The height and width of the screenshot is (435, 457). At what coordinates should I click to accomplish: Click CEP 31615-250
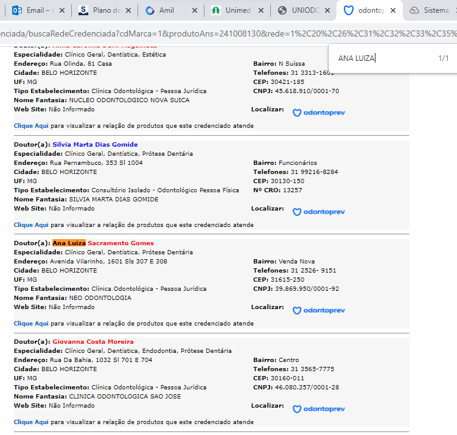287,280
